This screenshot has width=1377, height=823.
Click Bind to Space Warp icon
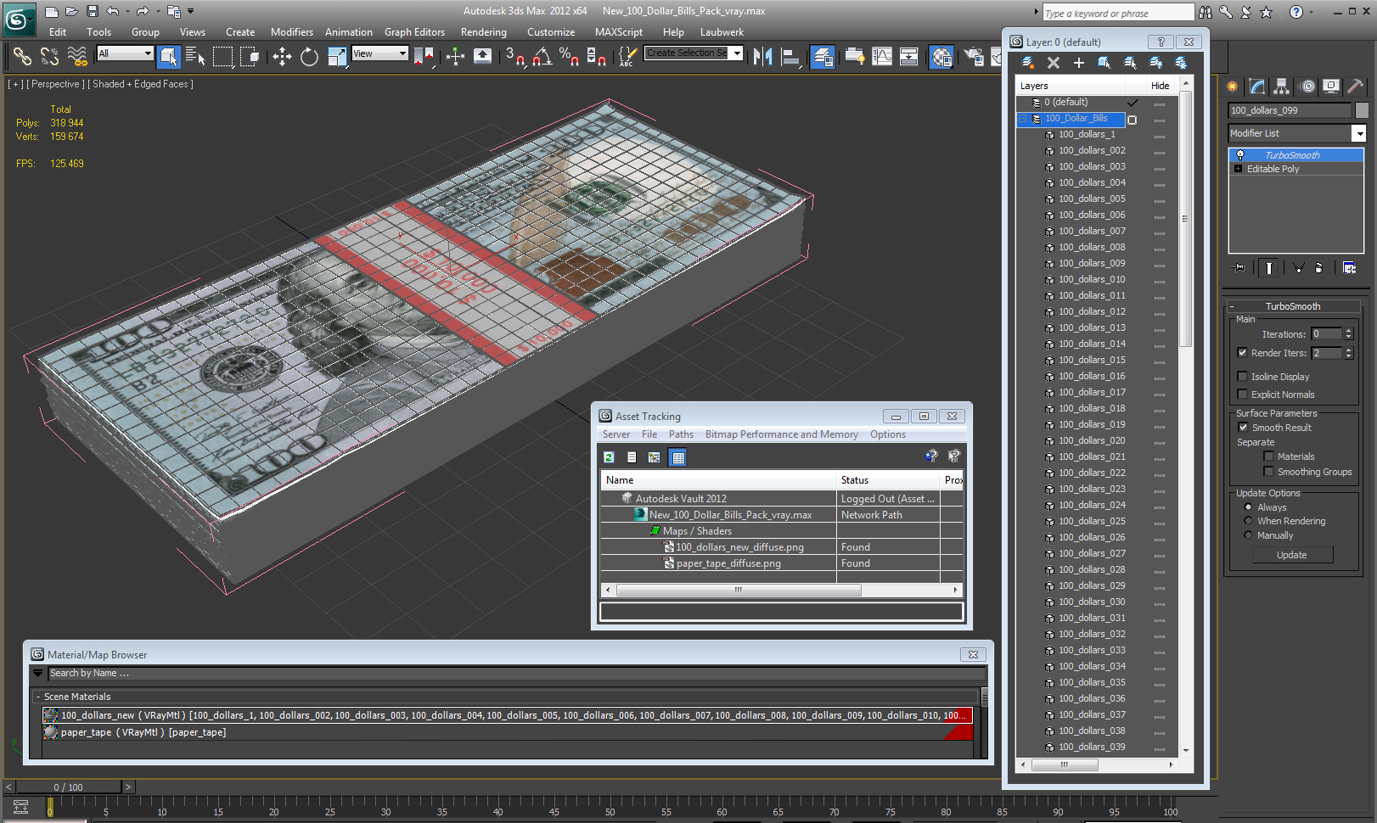coord(77,57)
